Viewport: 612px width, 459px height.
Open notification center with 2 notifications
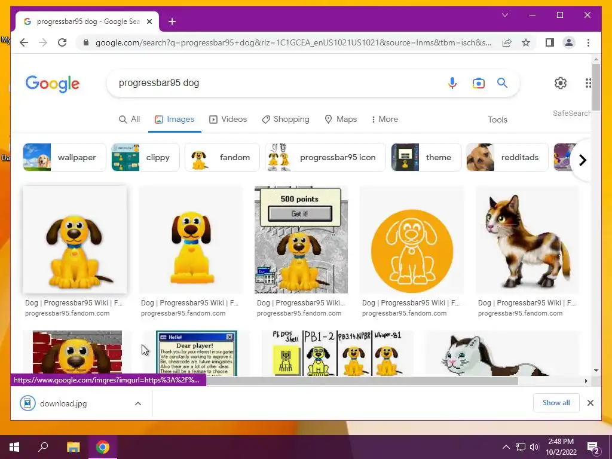[x=593, y=448]
